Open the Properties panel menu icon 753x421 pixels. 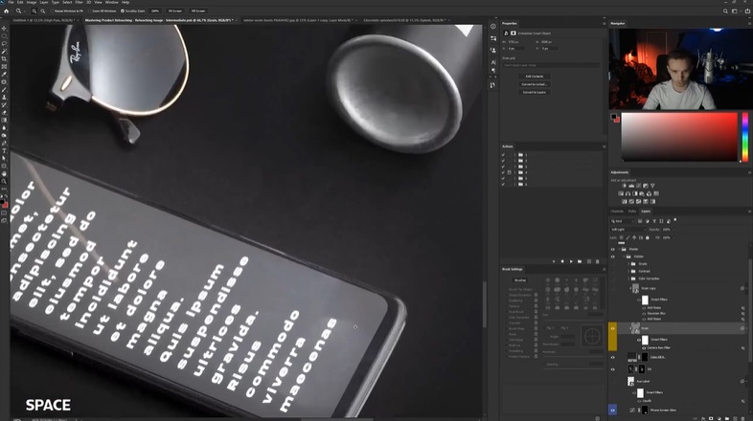[605, 24]
